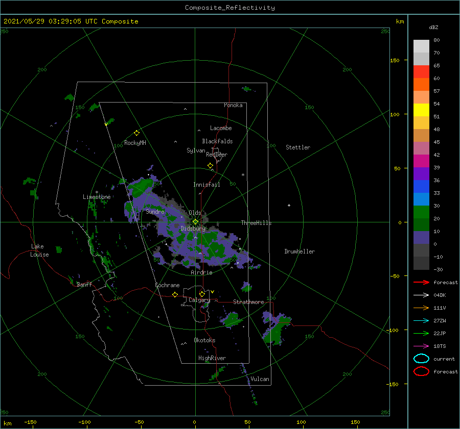
Task: Click the Sundre label
Action: pos(155,211)
